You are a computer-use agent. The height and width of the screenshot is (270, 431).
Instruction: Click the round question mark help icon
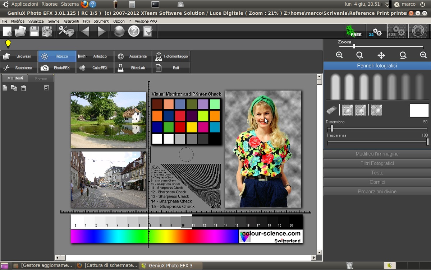[x=134, y=32]
